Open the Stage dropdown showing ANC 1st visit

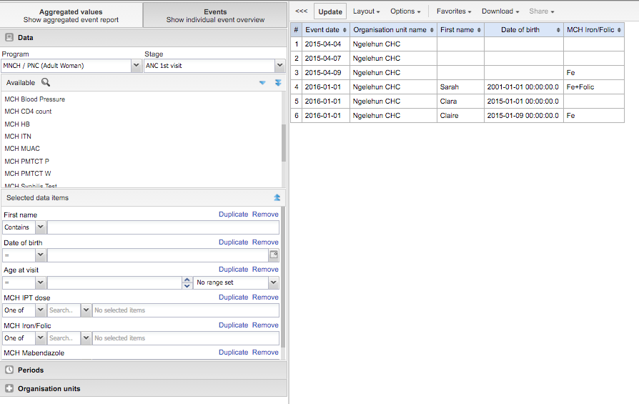(279, 66)
